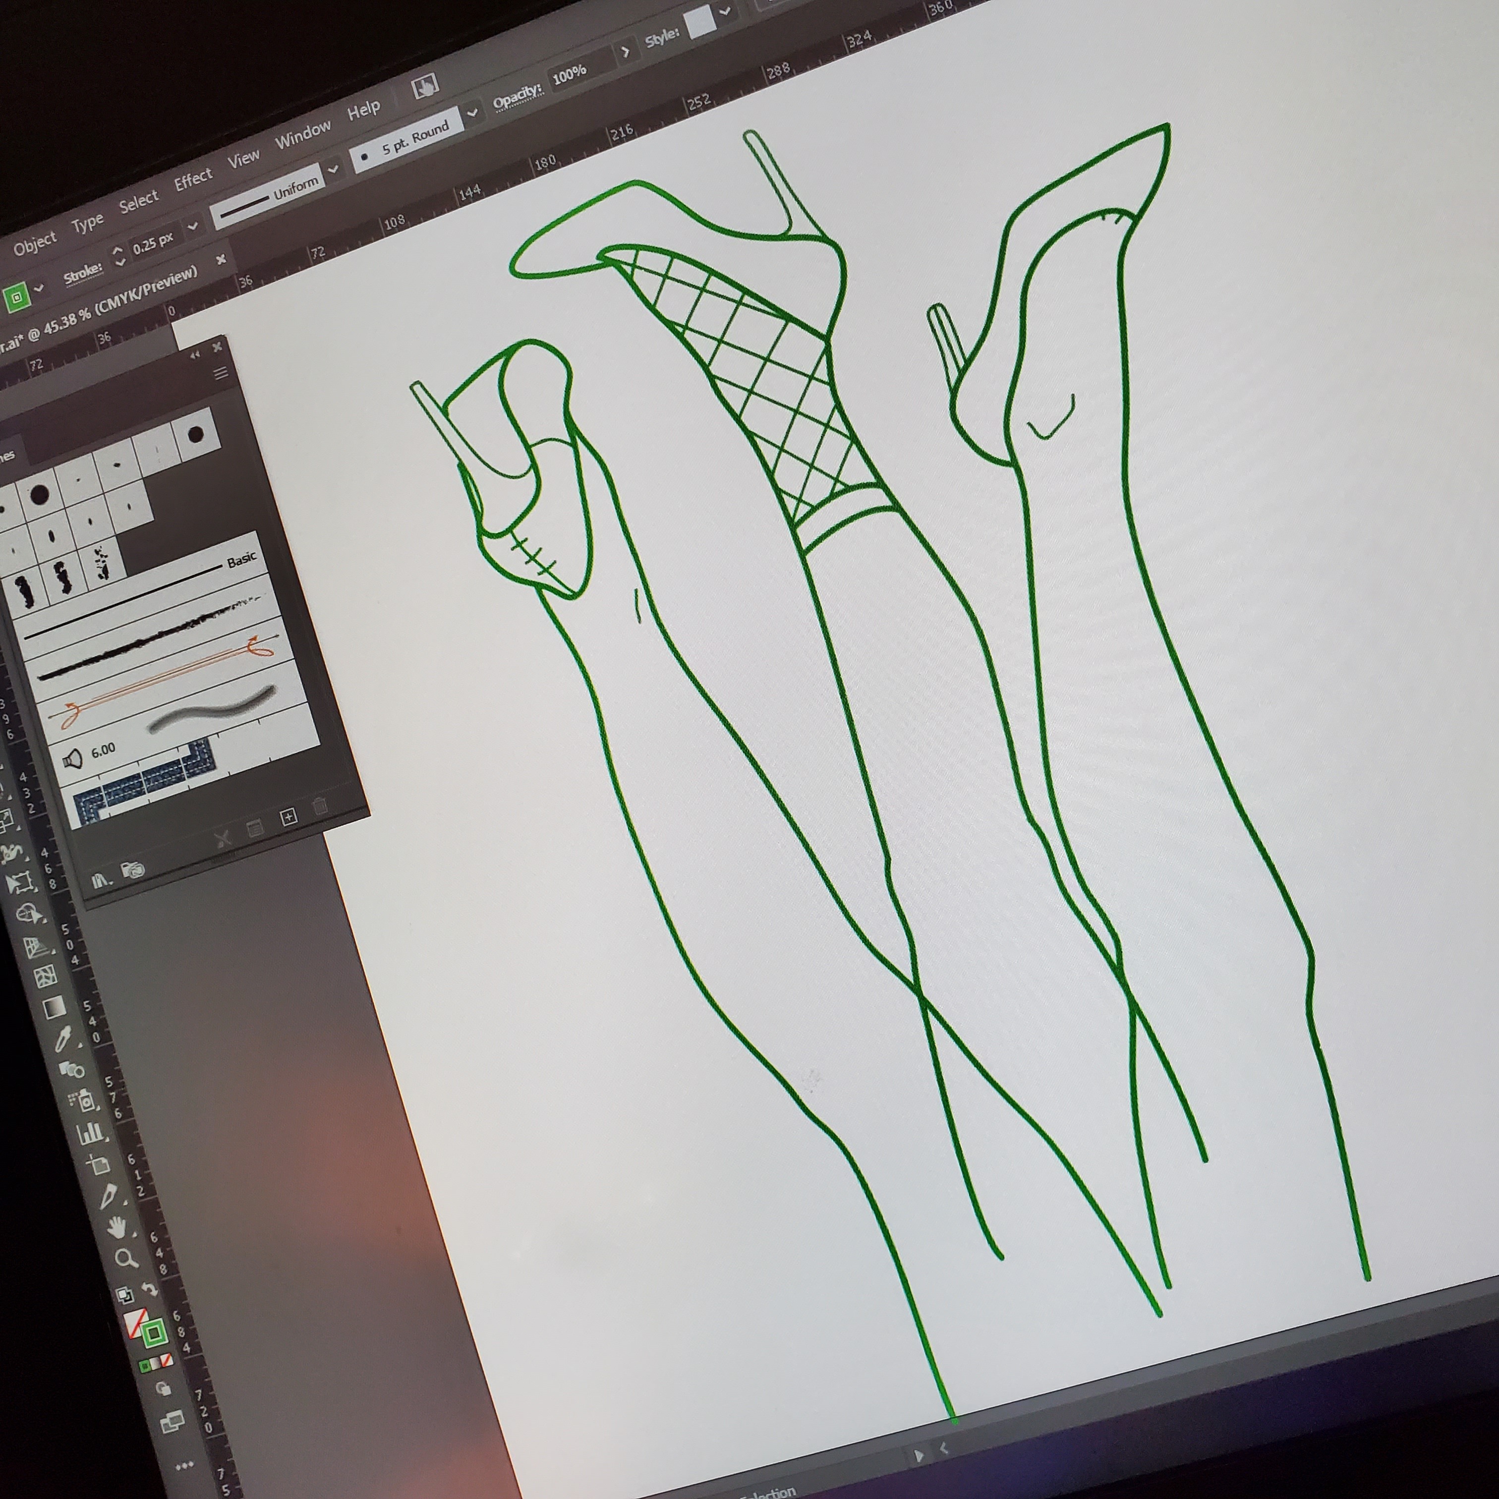Adjust the stroke weight stepper arrows
Image resolution: width=1499 pixels, height=1499 pixels.
[x=118, y=256]
